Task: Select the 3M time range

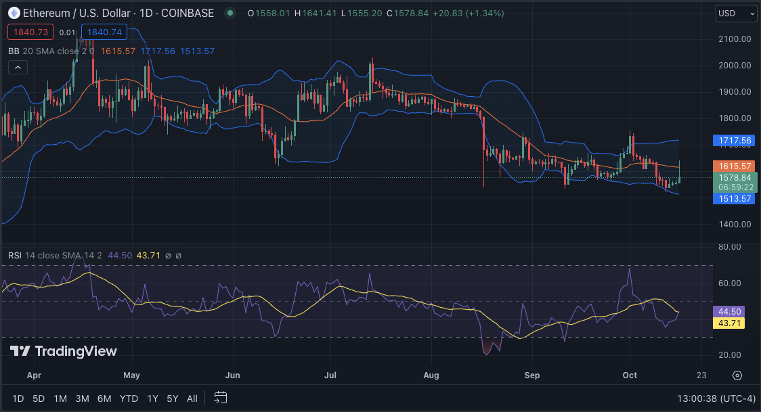Action: [82, 398]
